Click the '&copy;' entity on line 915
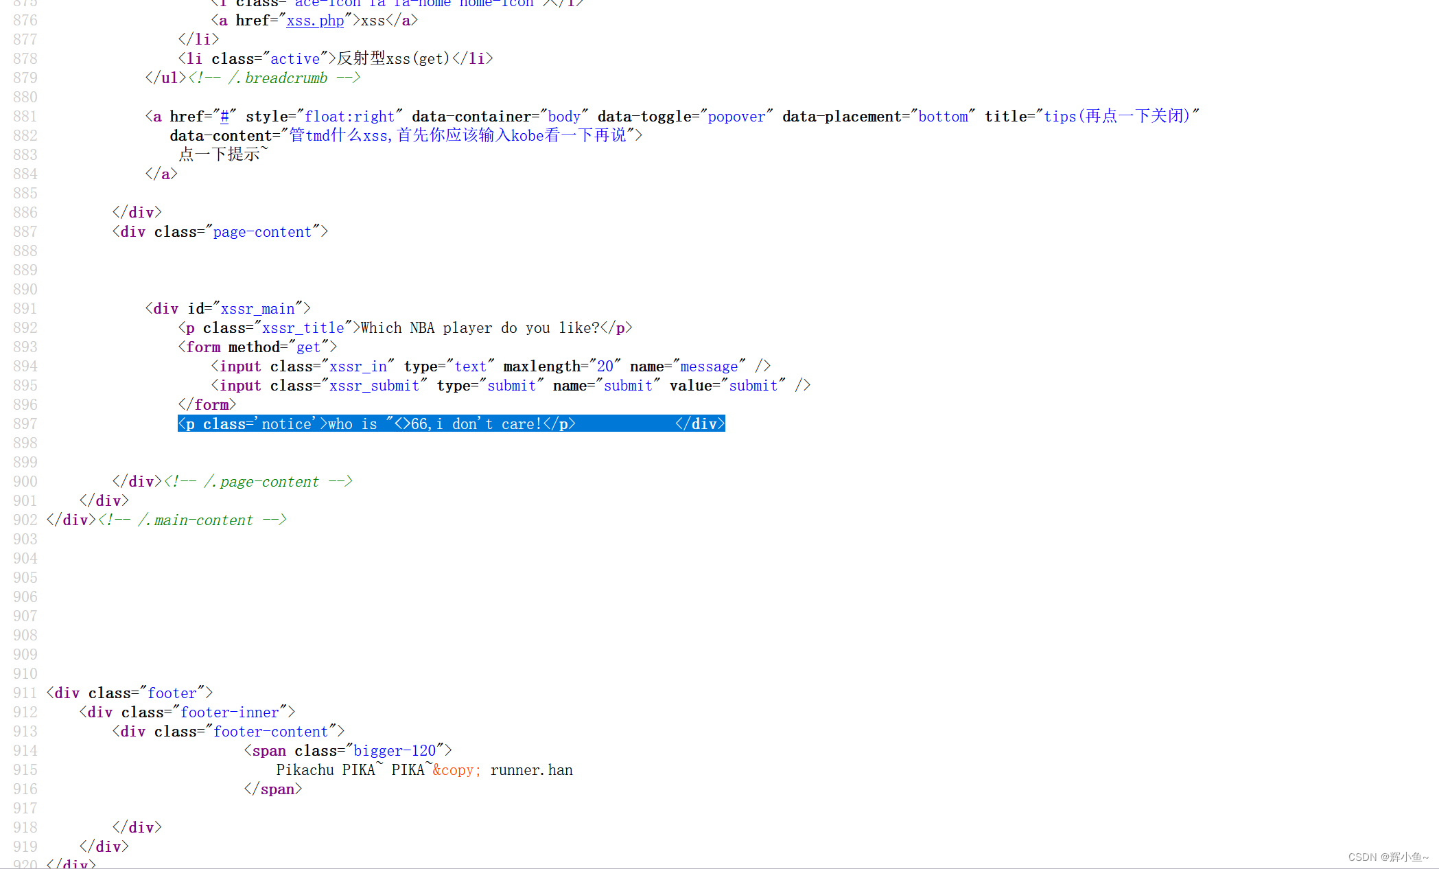The width and height of the screenshot is (1439, 869). click(457, 770)
